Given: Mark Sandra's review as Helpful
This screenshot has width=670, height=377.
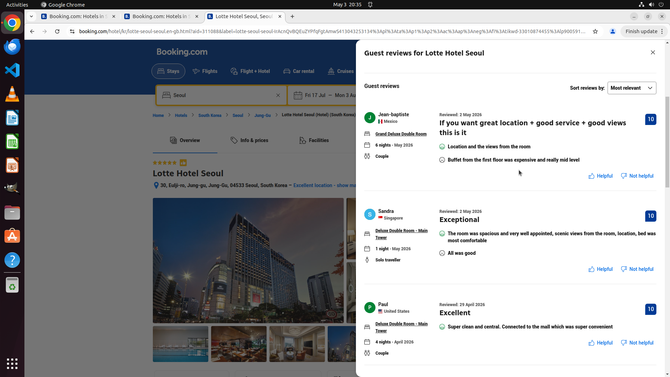Looking at the screenshot, I should point(601,269).
